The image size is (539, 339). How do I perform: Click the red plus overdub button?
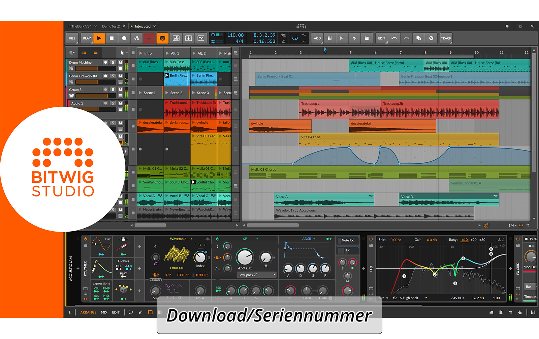[x=149, y=38]
